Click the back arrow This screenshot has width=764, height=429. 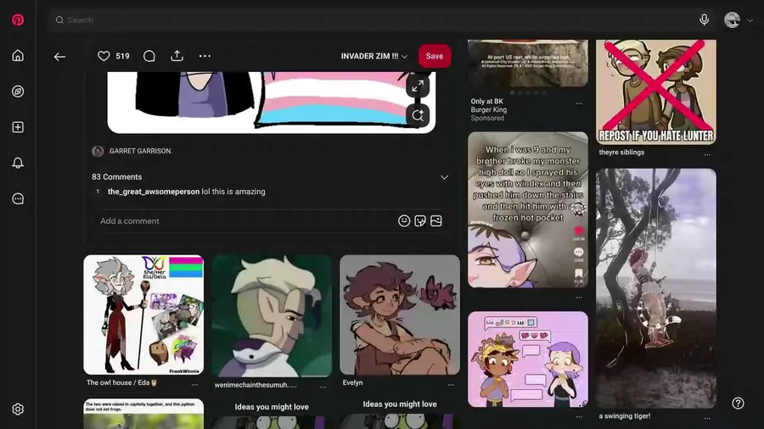pos(59,57)
